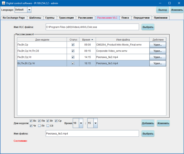The height and width of the screenshot is (154, 184).
Task: Open the Трансляция tab
Action: (66, 18)
